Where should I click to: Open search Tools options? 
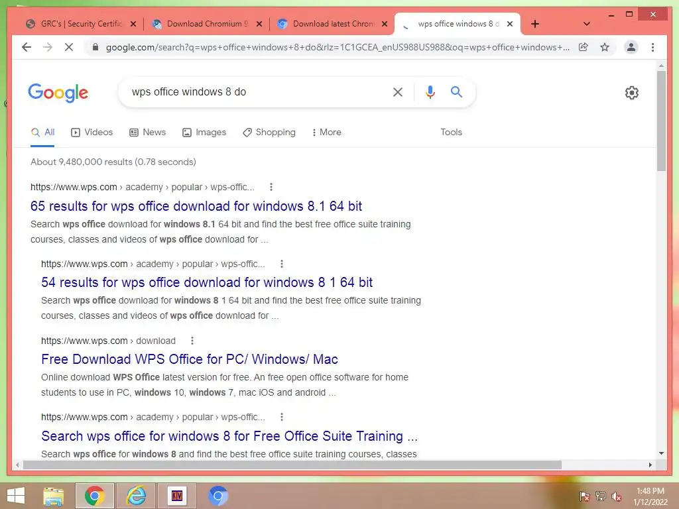(x=451, y=133)
